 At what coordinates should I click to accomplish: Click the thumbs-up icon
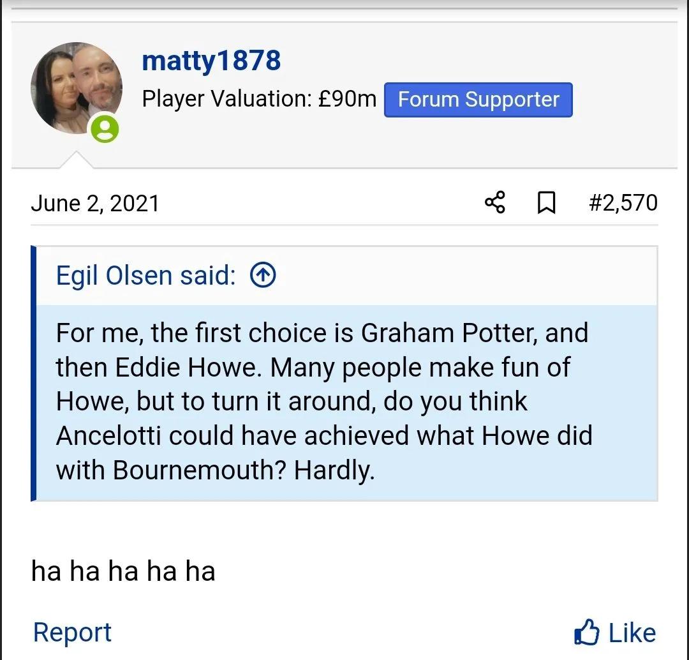(x=587, y=633)
